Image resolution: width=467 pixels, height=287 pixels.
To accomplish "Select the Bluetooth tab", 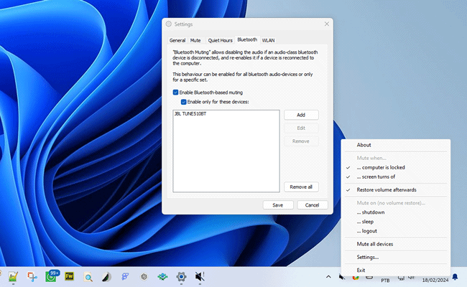I will [247, 39].
